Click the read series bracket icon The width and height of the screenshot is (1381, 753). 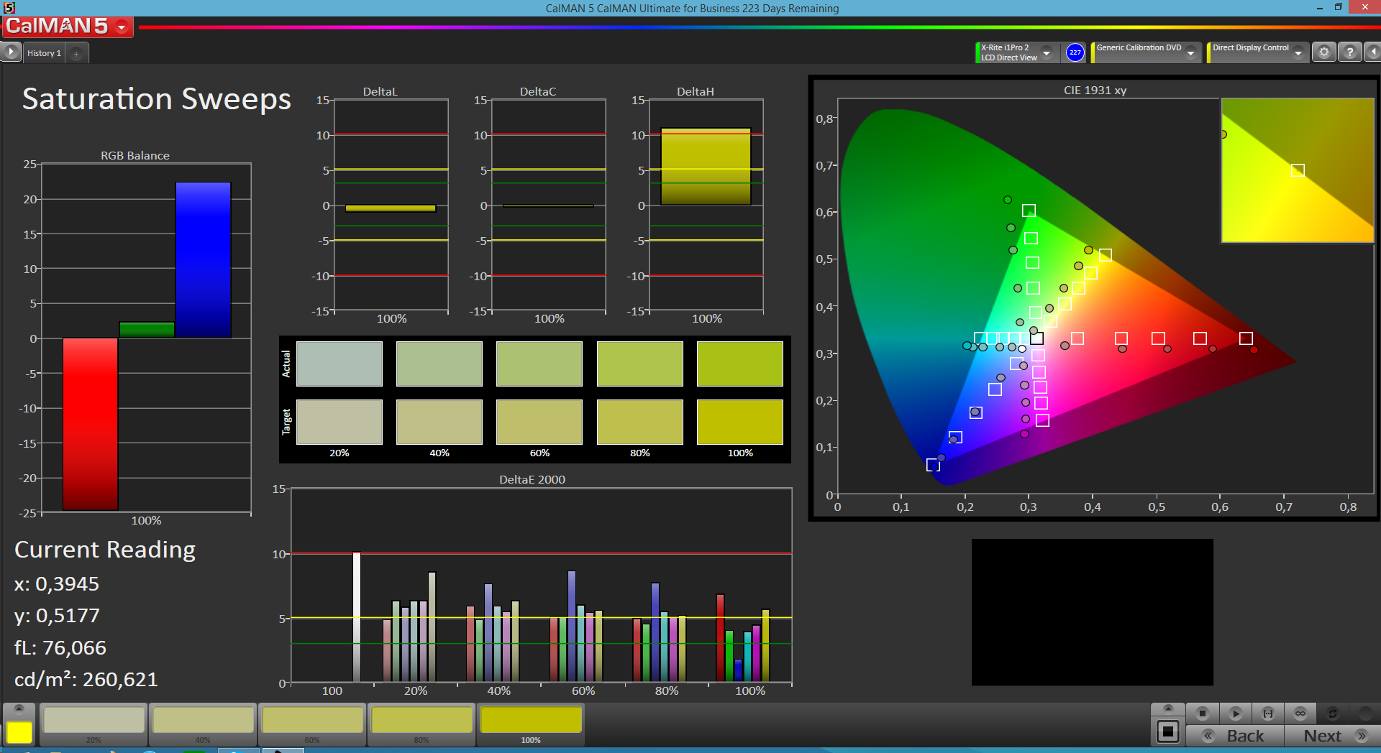tap(1267, 713)
